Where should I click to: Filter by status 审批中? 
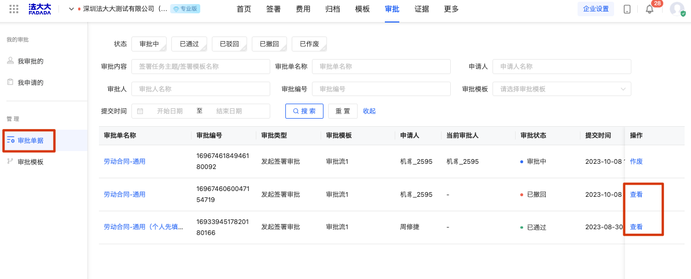click(x=149, y=44)
